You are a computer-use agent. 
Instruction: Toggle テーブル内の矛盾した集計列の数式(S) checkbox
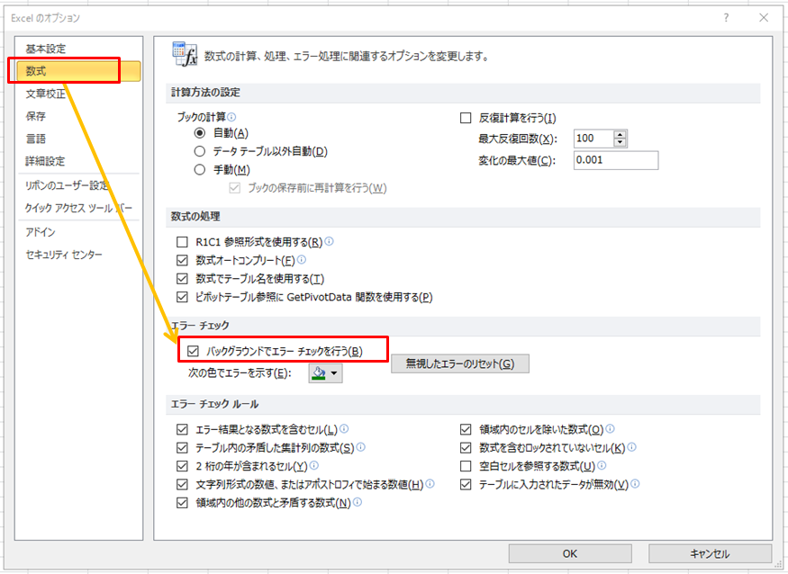(x=183, y=447)
